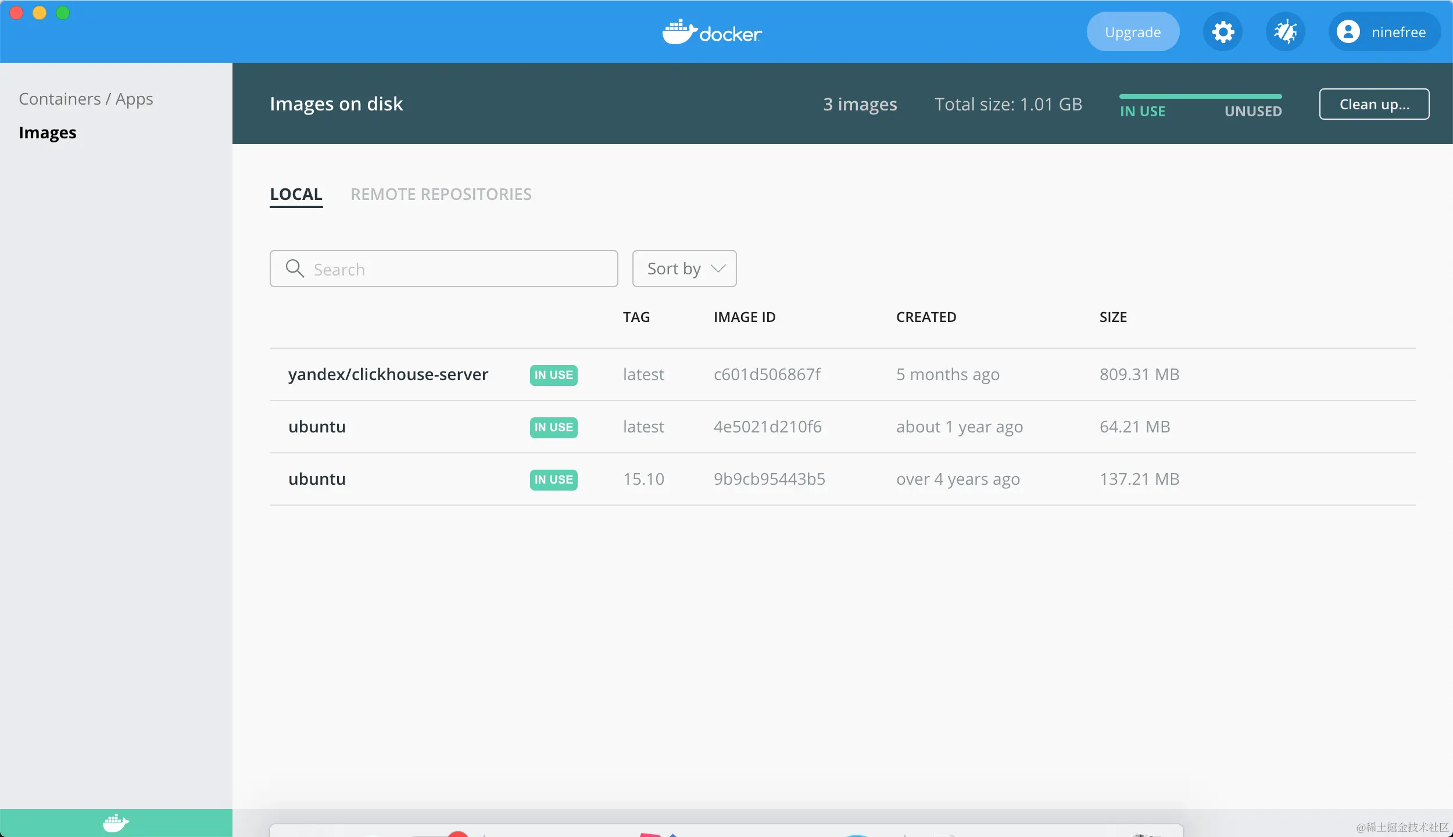Toggle the UNUSED filter in header
1453x837 pixels.
pyautogui.click(x=1253, y=112)
